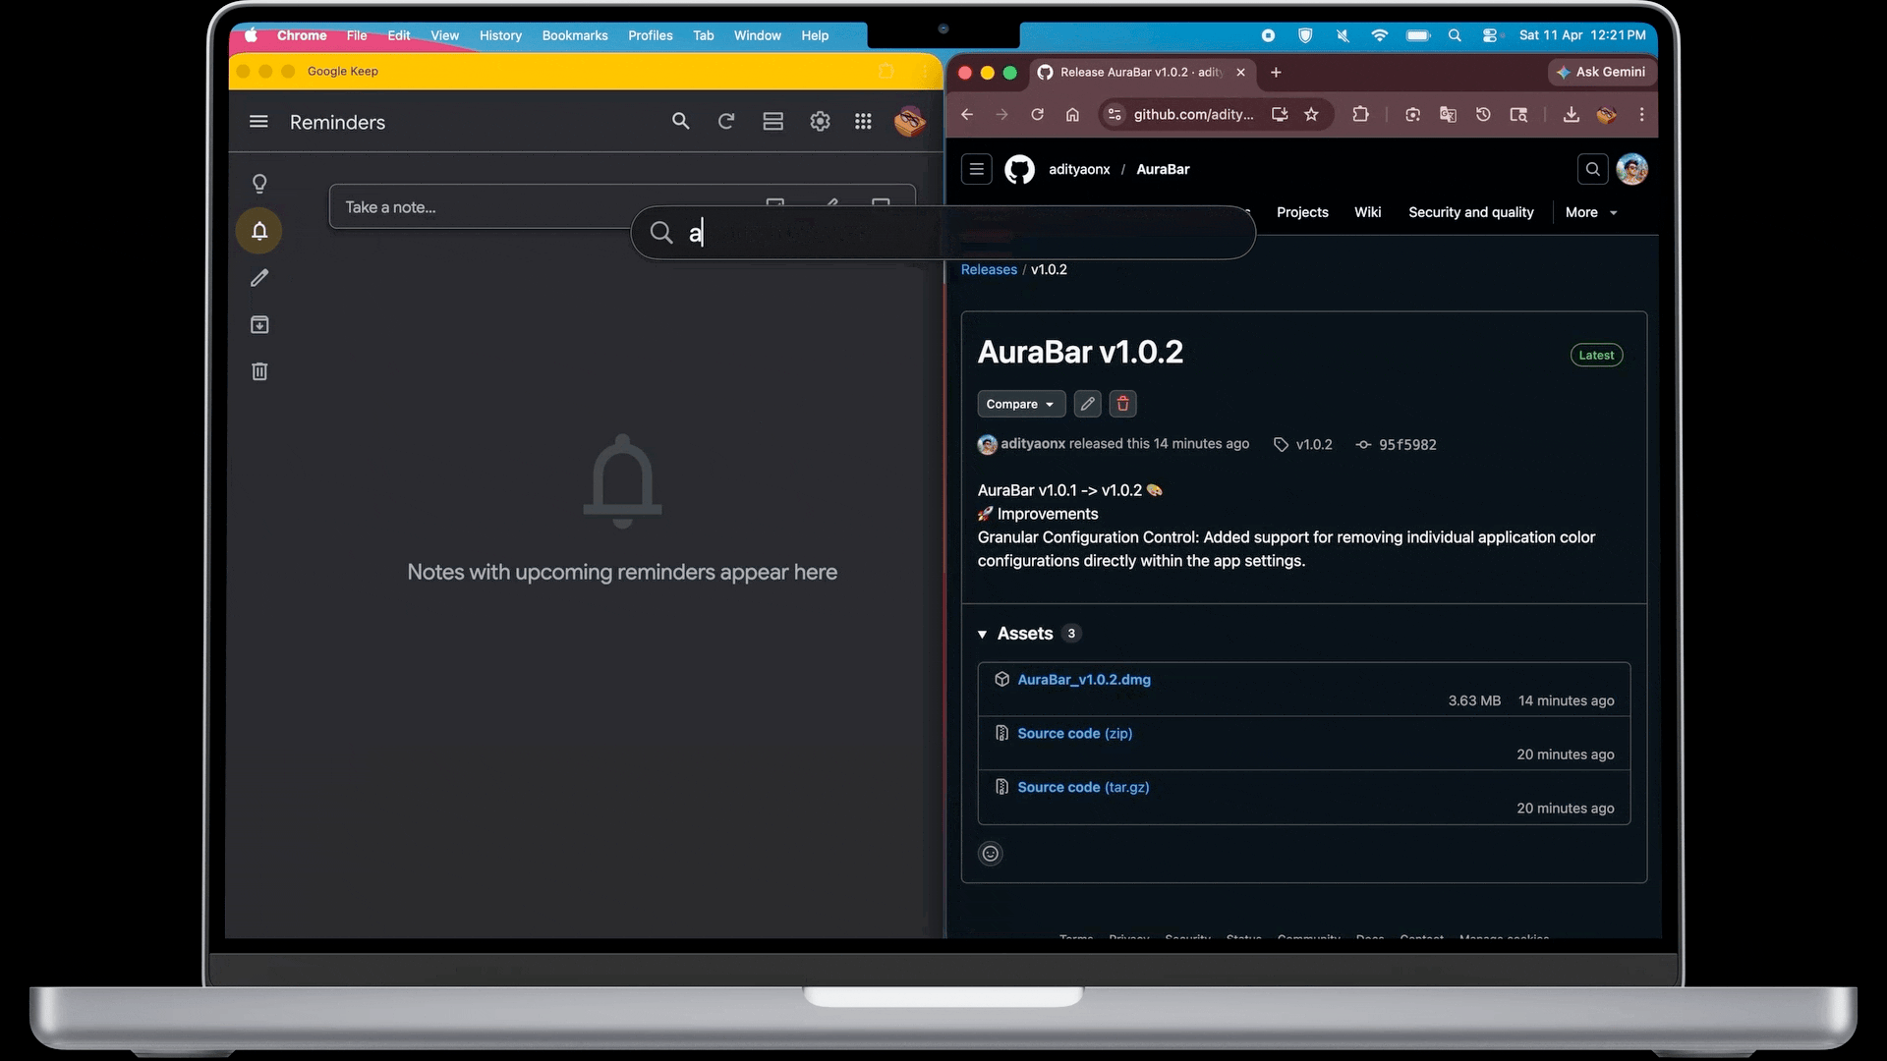Open the Chrome extensions puzzle menu

(1360, 115)
